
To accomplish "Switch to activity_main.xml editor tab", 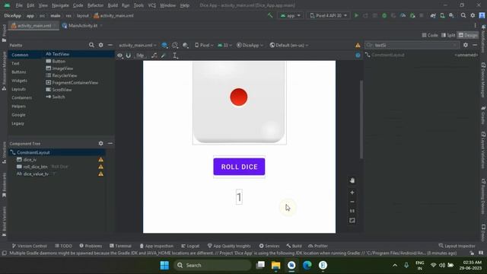I will 33,26.
